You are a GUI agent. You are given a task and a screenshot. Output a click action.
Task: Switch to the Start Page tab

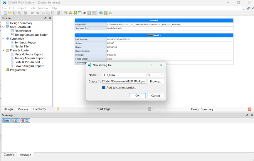(x=104, y=109)
